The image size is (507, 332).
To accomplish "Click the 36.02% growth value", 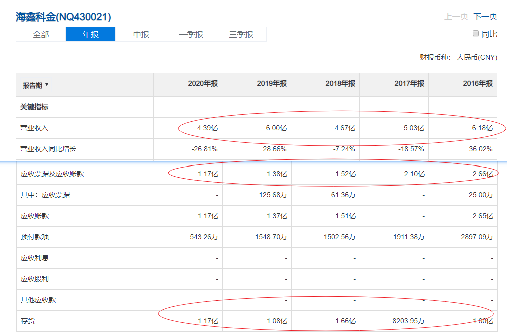I will click(481, 149).
